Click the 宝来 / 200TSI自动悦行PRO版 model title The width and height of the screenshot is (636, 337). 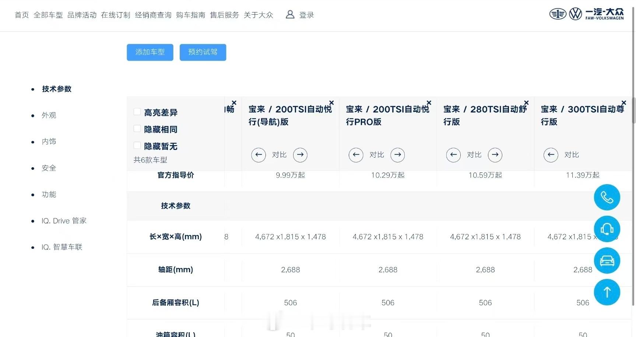[x=387, y=115]
